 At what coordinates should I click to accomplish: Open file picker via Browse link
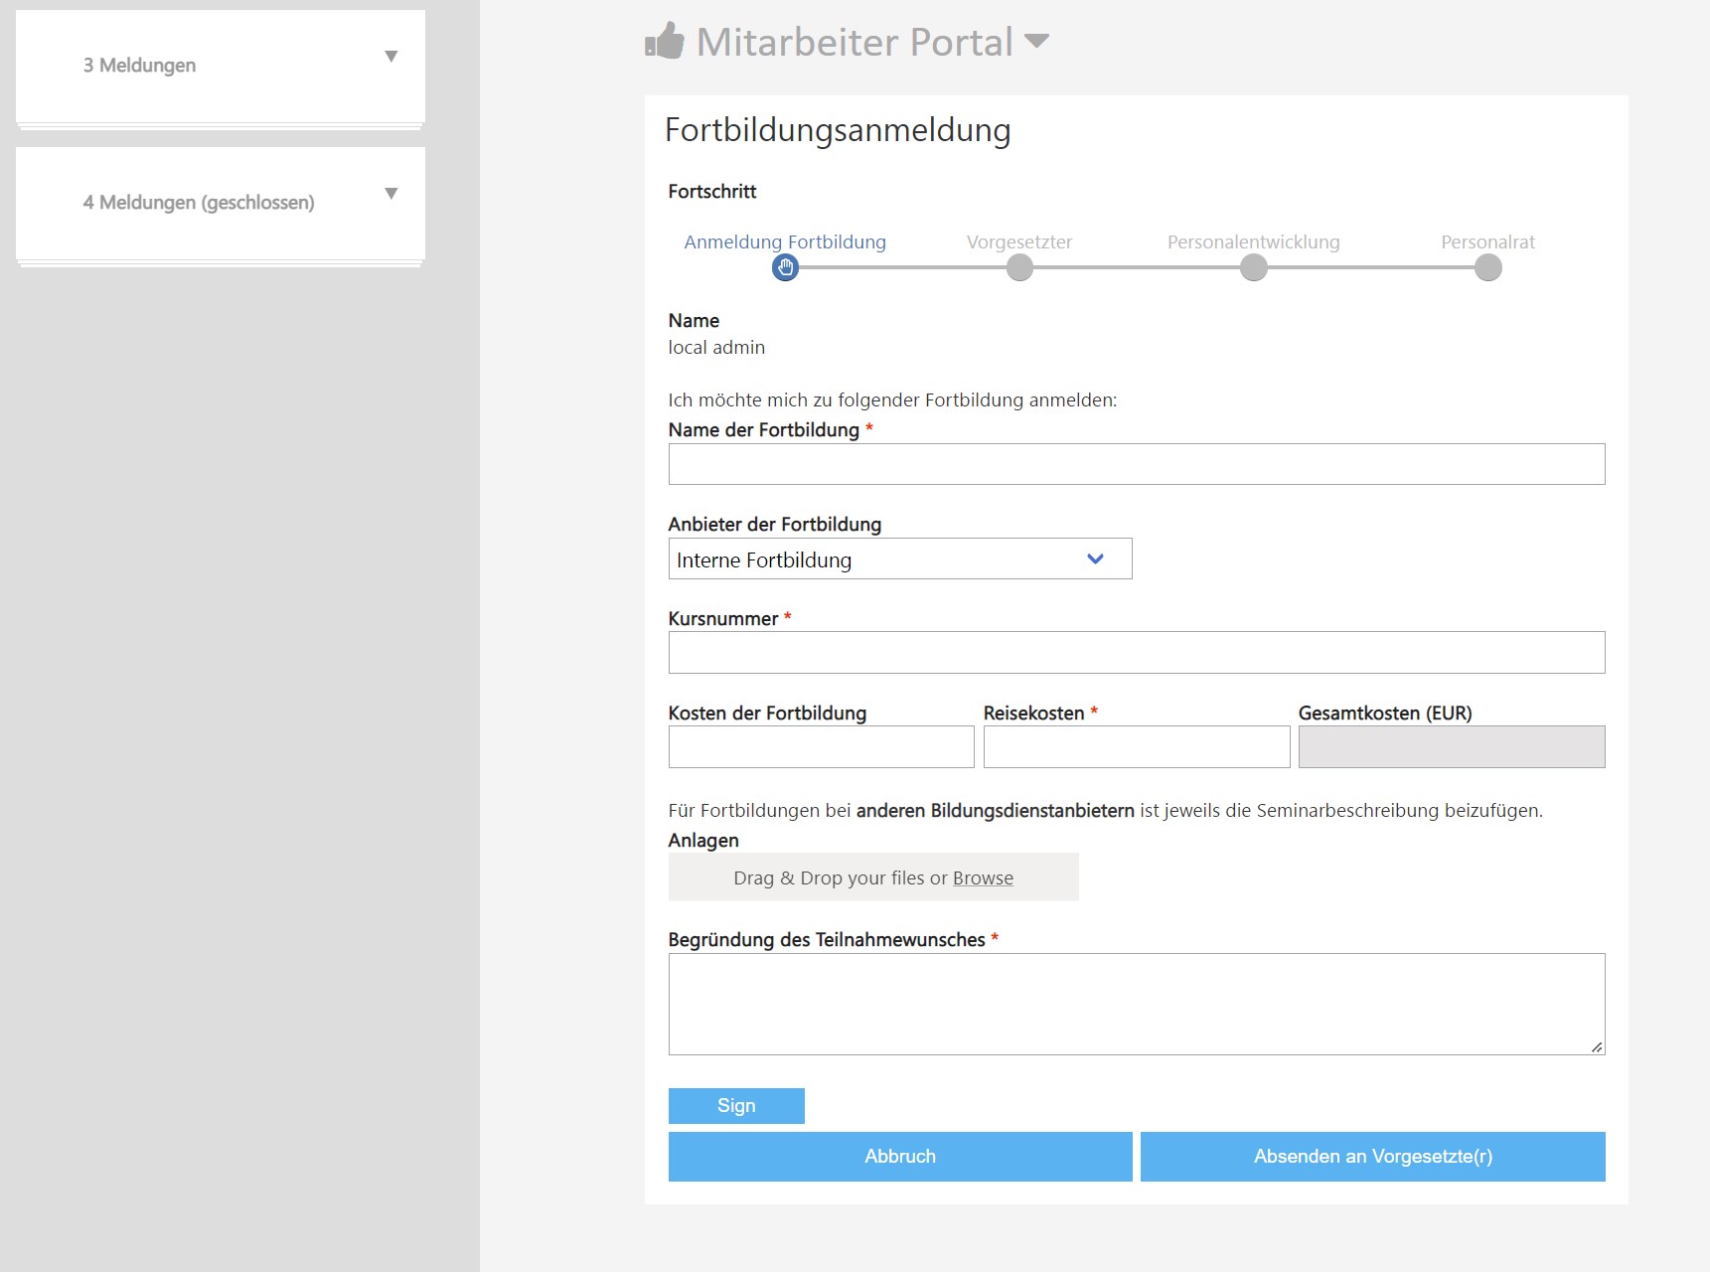(x=982, y=877)
